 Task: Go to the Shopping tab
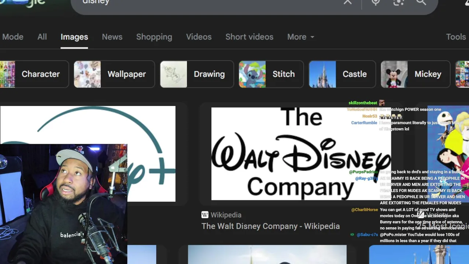tap(154, 37)
